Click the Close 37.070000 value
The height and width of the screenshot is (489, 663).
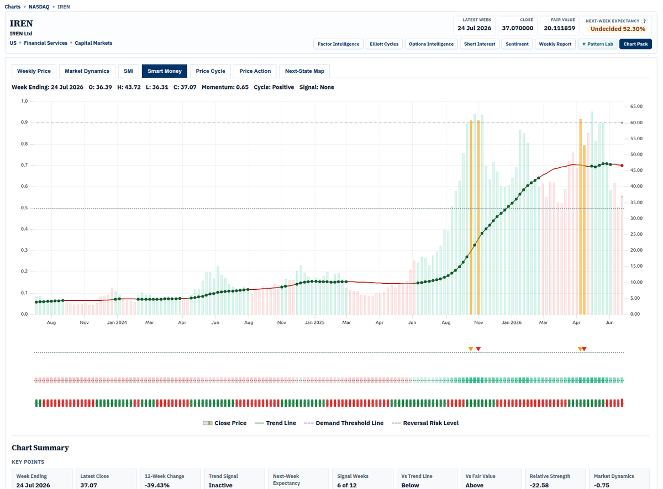tap(518, 28)
